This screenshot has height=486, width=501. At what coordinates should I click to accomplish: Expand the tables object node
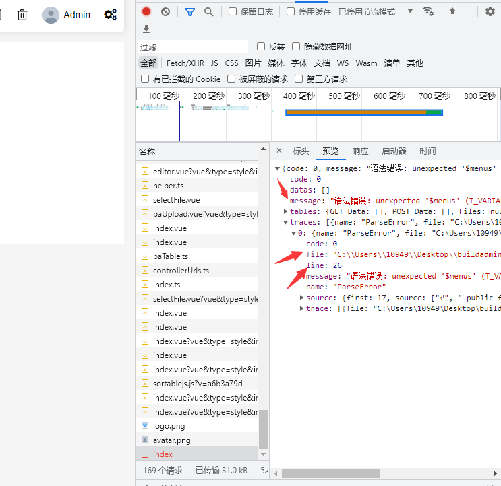pos(285,211)
